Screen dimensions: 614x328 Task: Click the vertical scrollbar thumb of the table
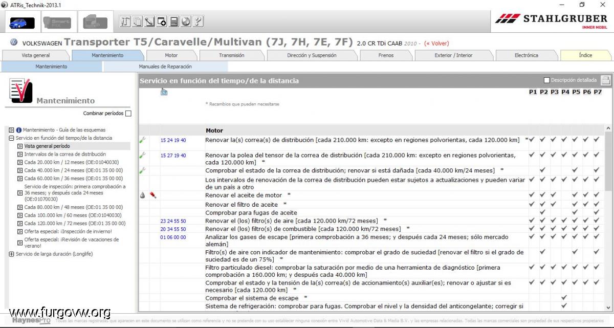pos(608,161)
